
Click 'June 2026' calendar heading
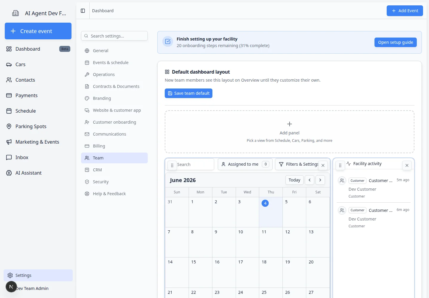183,180
